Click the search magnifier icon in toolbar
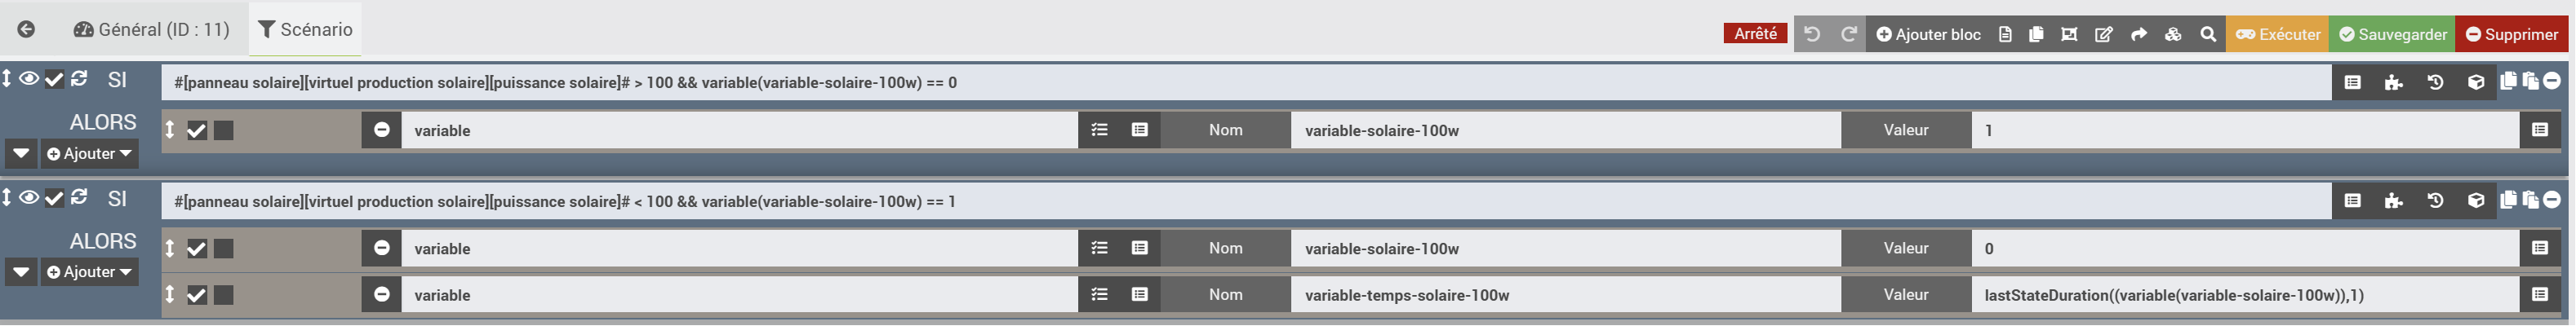 (2208, 34)
